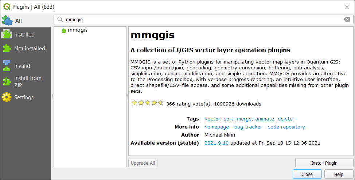
Task: Open the plugin manager Settings tab
Action: [x=26, y=97]
